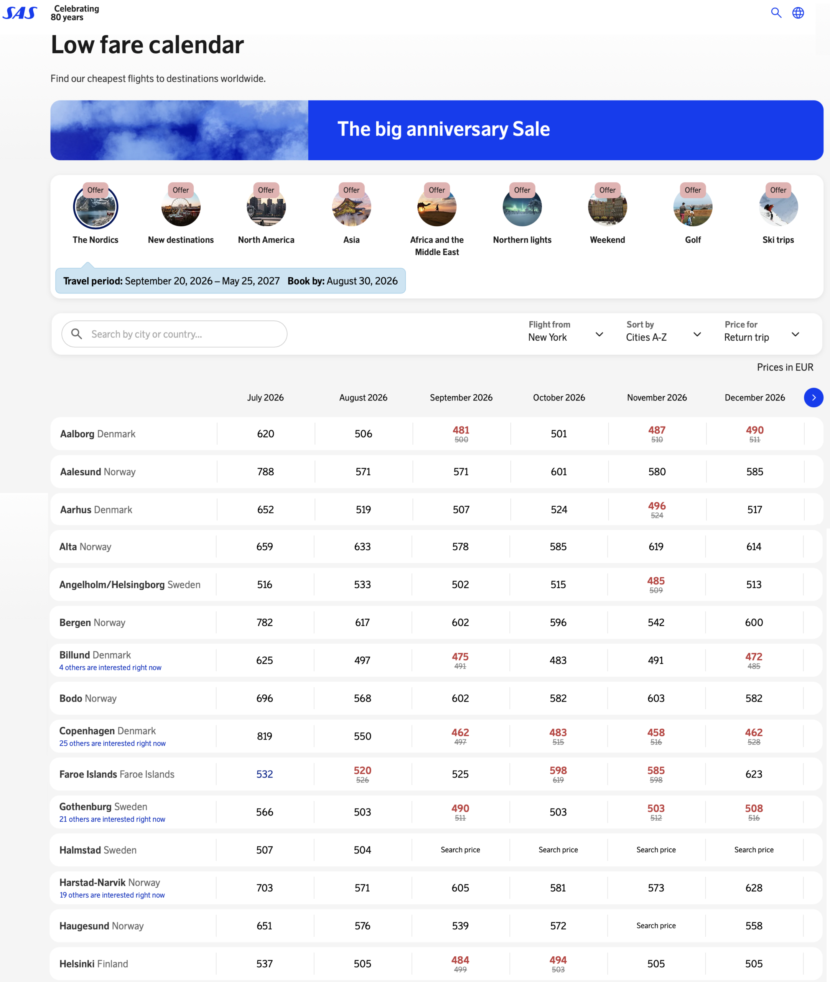
Task: Select Aarhus October fare 524
Action: [x=559, y=509]
